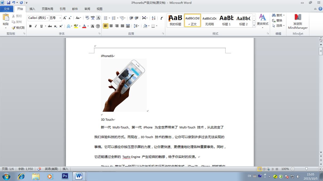
Task: Click the yellow text highlight color button
Action: click(x=76, y=26)
